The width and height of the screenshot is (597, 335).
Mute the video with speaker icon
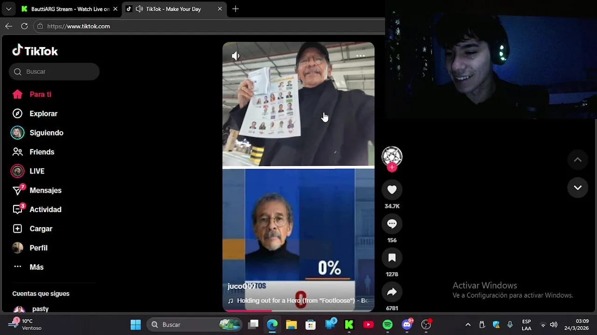pyautogui.click(x=236, y=56)
